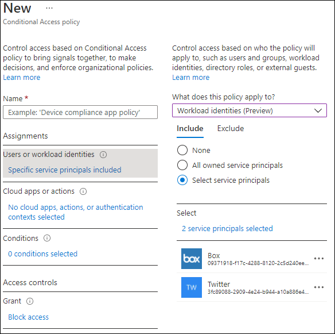The height and width of the screenshot is (334, 335).
Task: Click the Box app logo
Action: [x=192, y=259]
